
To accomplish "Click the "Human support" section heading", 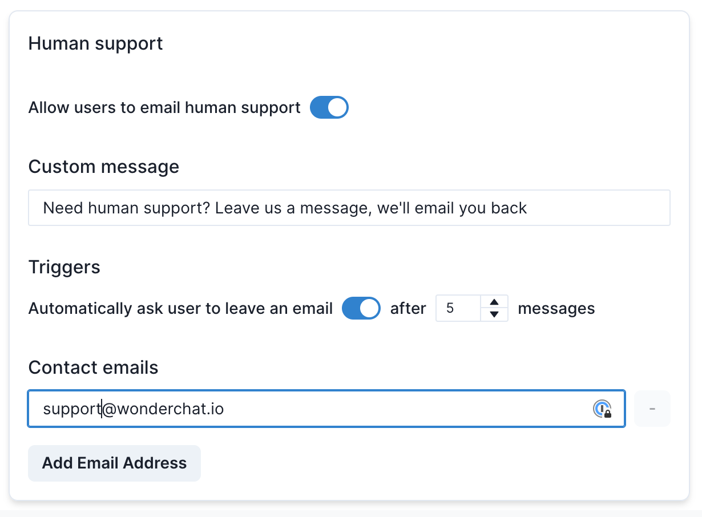I will pyautogui.click(x=95, y=43).
